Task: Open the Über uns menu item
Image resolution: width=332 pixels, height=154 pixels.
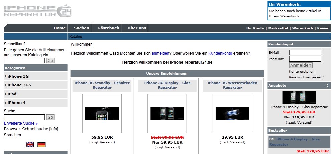Action: tap(137, 28)
